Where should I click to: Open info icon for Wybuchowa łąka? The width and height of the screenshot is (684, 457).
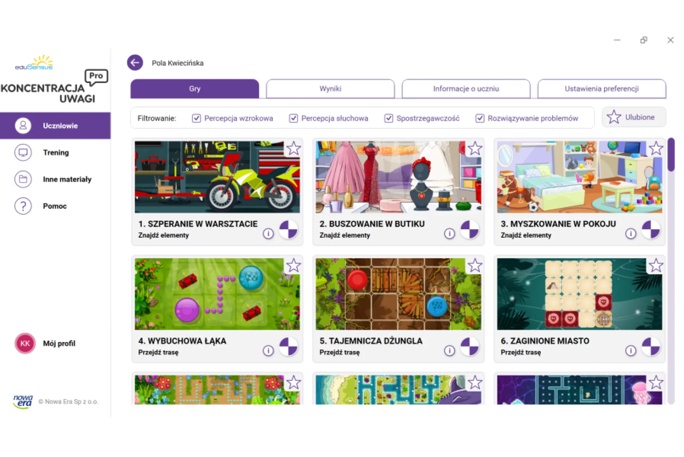268,351
